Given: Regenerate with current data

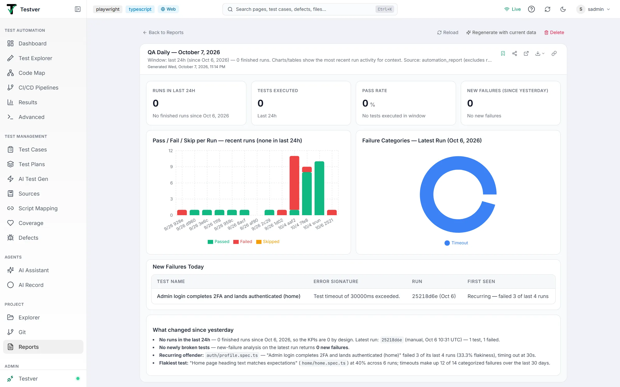Looking at the screenshot, I should coord(501,33).
